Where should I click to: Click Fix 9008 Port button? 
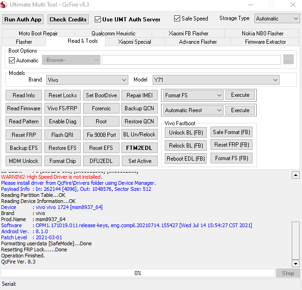[x=101, y=135]
